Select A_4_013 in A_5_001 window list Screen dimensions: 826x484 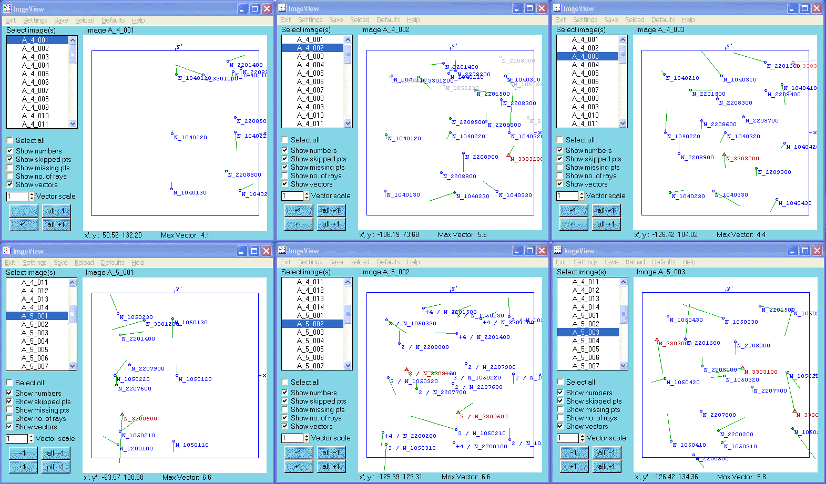[x=37, y=299]
